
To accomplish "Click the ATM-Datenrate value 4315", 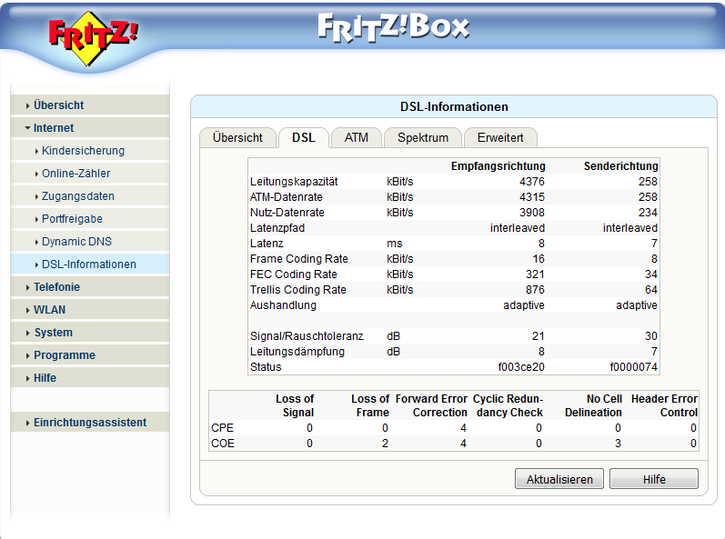I will coord(532,197).
